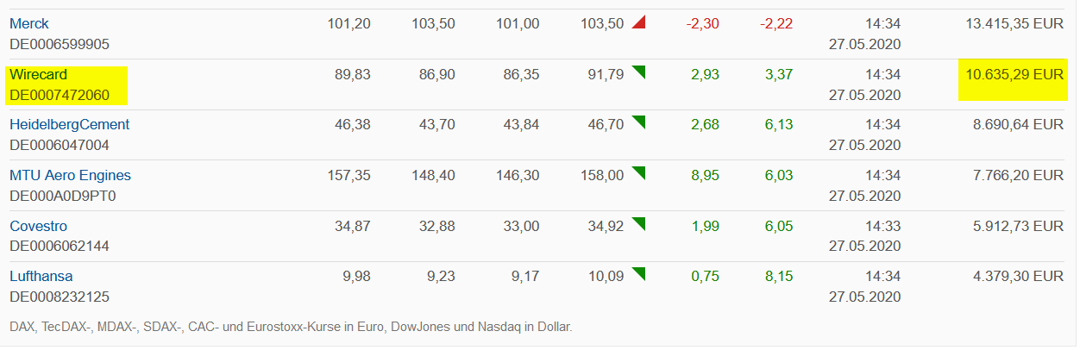Click Lufthansa ISIN code DE0008232125
This screenshot has height=350, width=1080.
point(60,297)
